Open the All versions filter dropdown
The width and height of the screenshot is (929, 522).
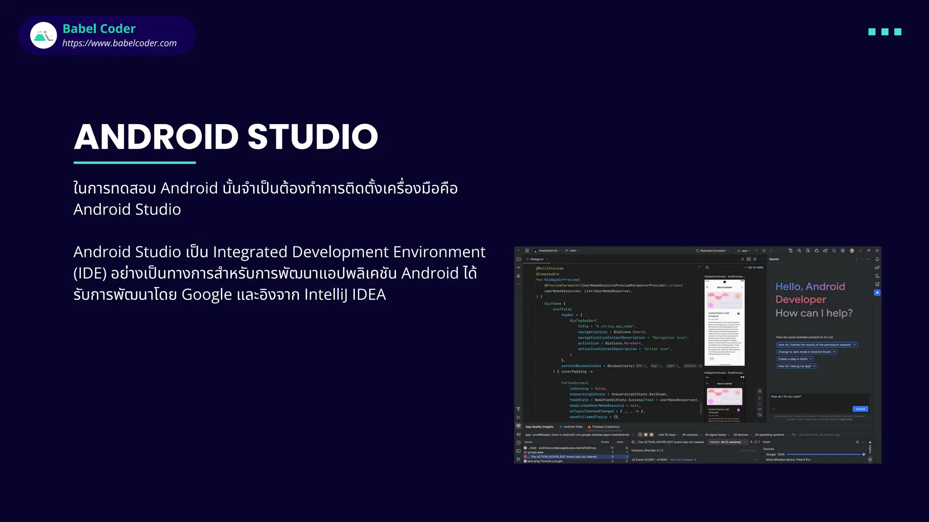point(692,435)
